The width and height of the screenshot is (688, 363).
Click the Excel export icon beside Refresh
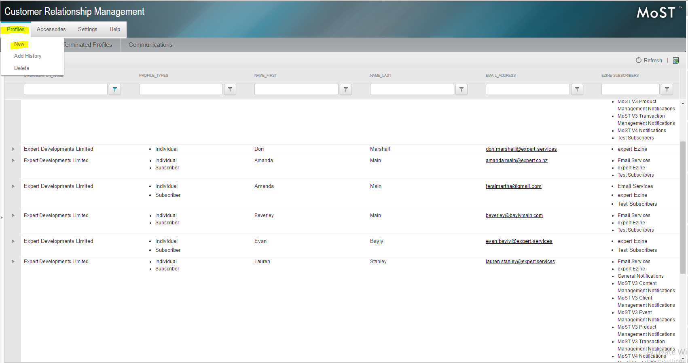[x=676, y=61]
